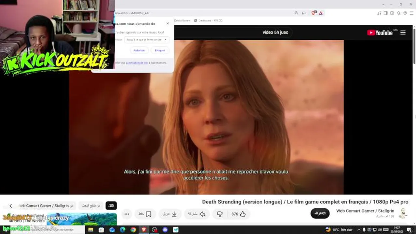
Task: Click the music note icon in browser toolbar
Action: [x=379, y=13]
